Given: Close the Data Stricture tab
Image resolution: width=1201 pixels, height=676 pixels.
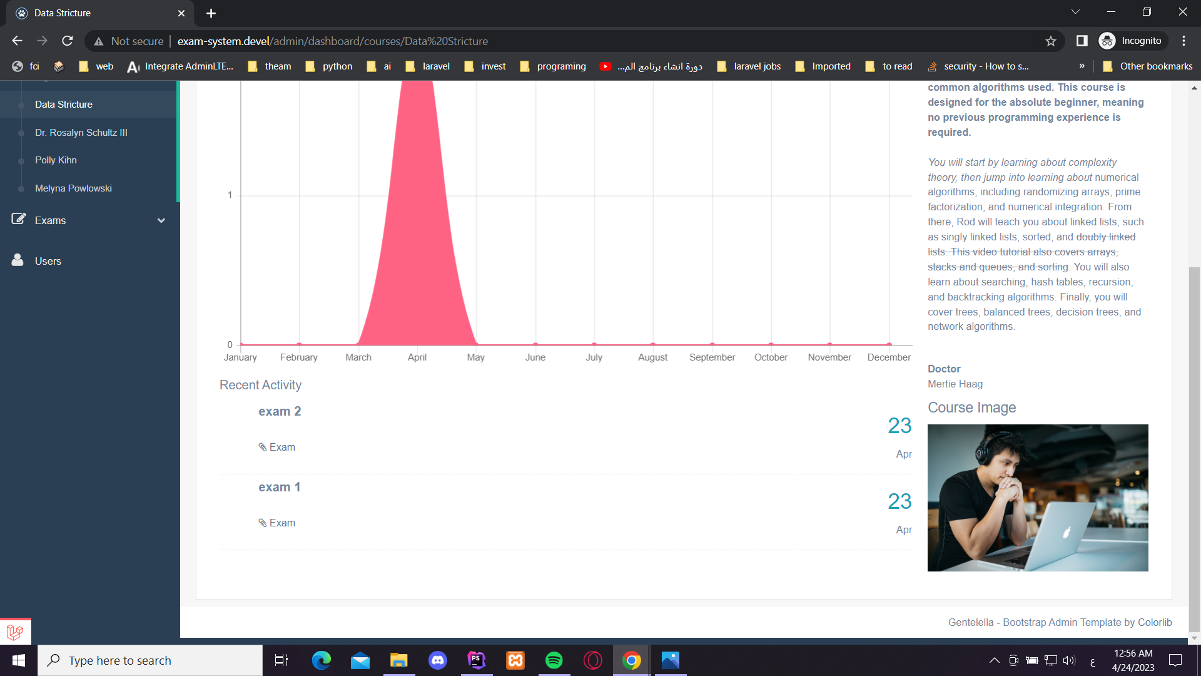Looking at the screenshot, I should click(181, 13).
